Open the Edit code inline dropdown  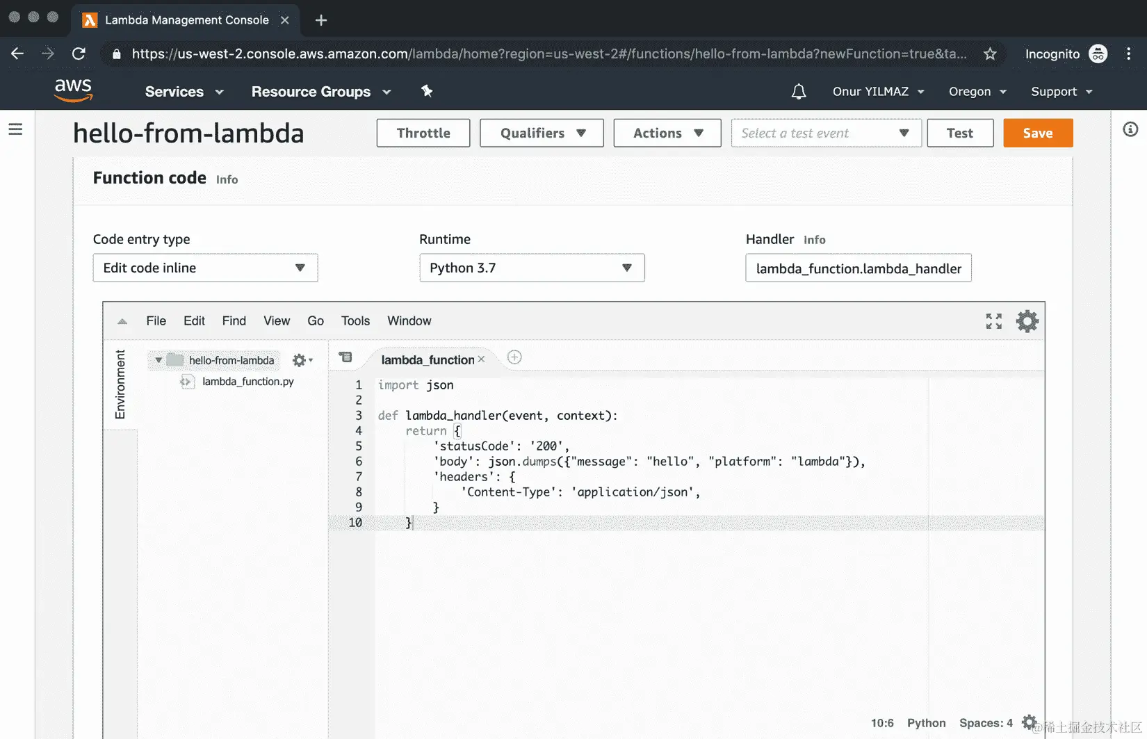click(204, 268)
